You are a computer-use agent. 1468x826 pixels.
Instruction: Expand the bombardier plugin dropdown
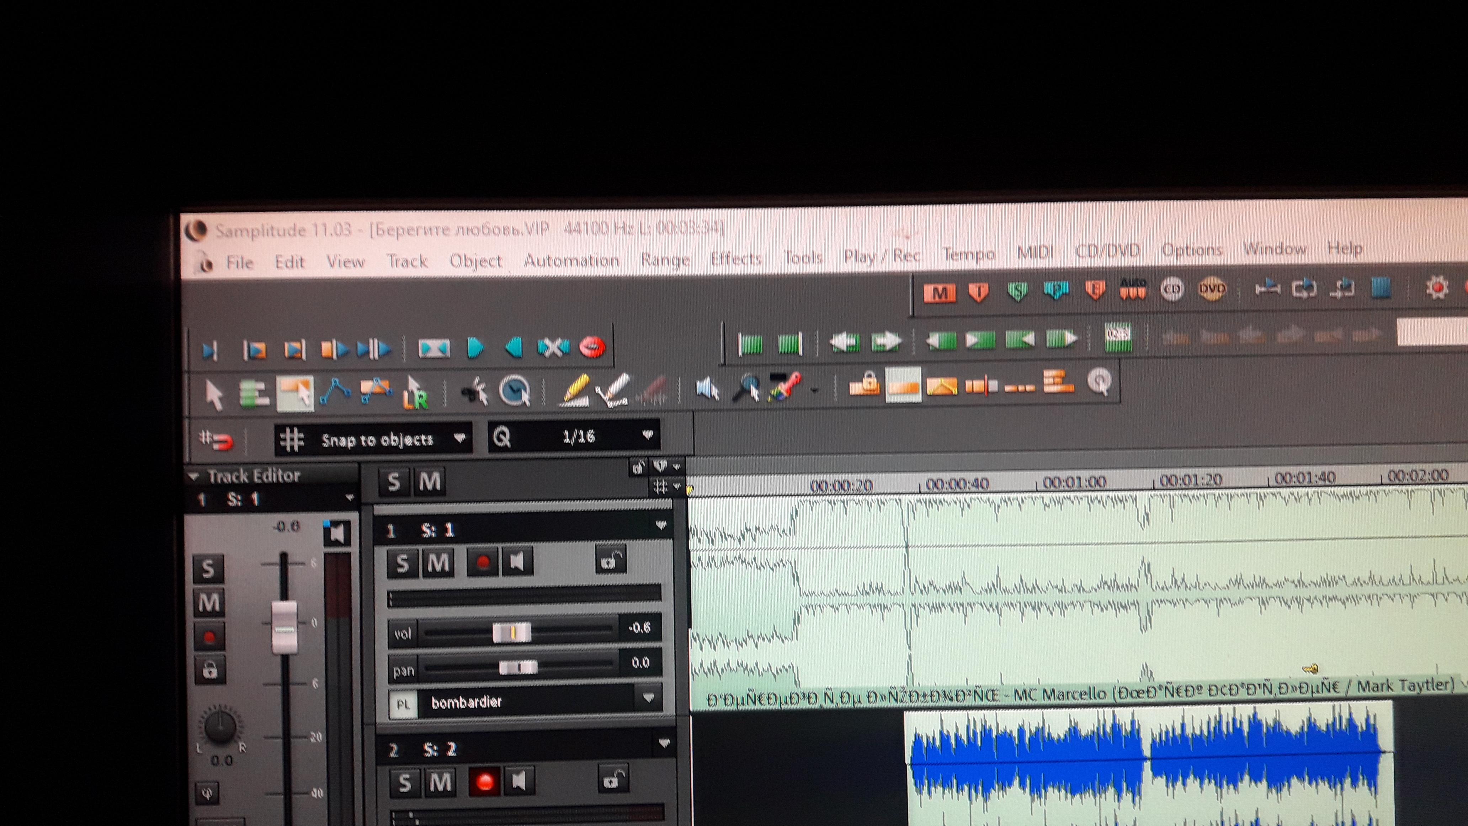click(x=648, y=698)
